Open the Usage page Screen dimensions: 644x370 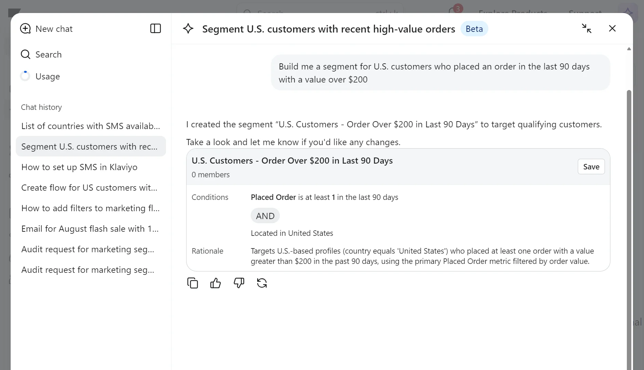coord(40,76)
